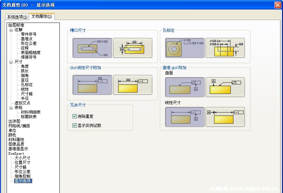Pick datum gtol surface option with datum below frame

coord(185,87)
